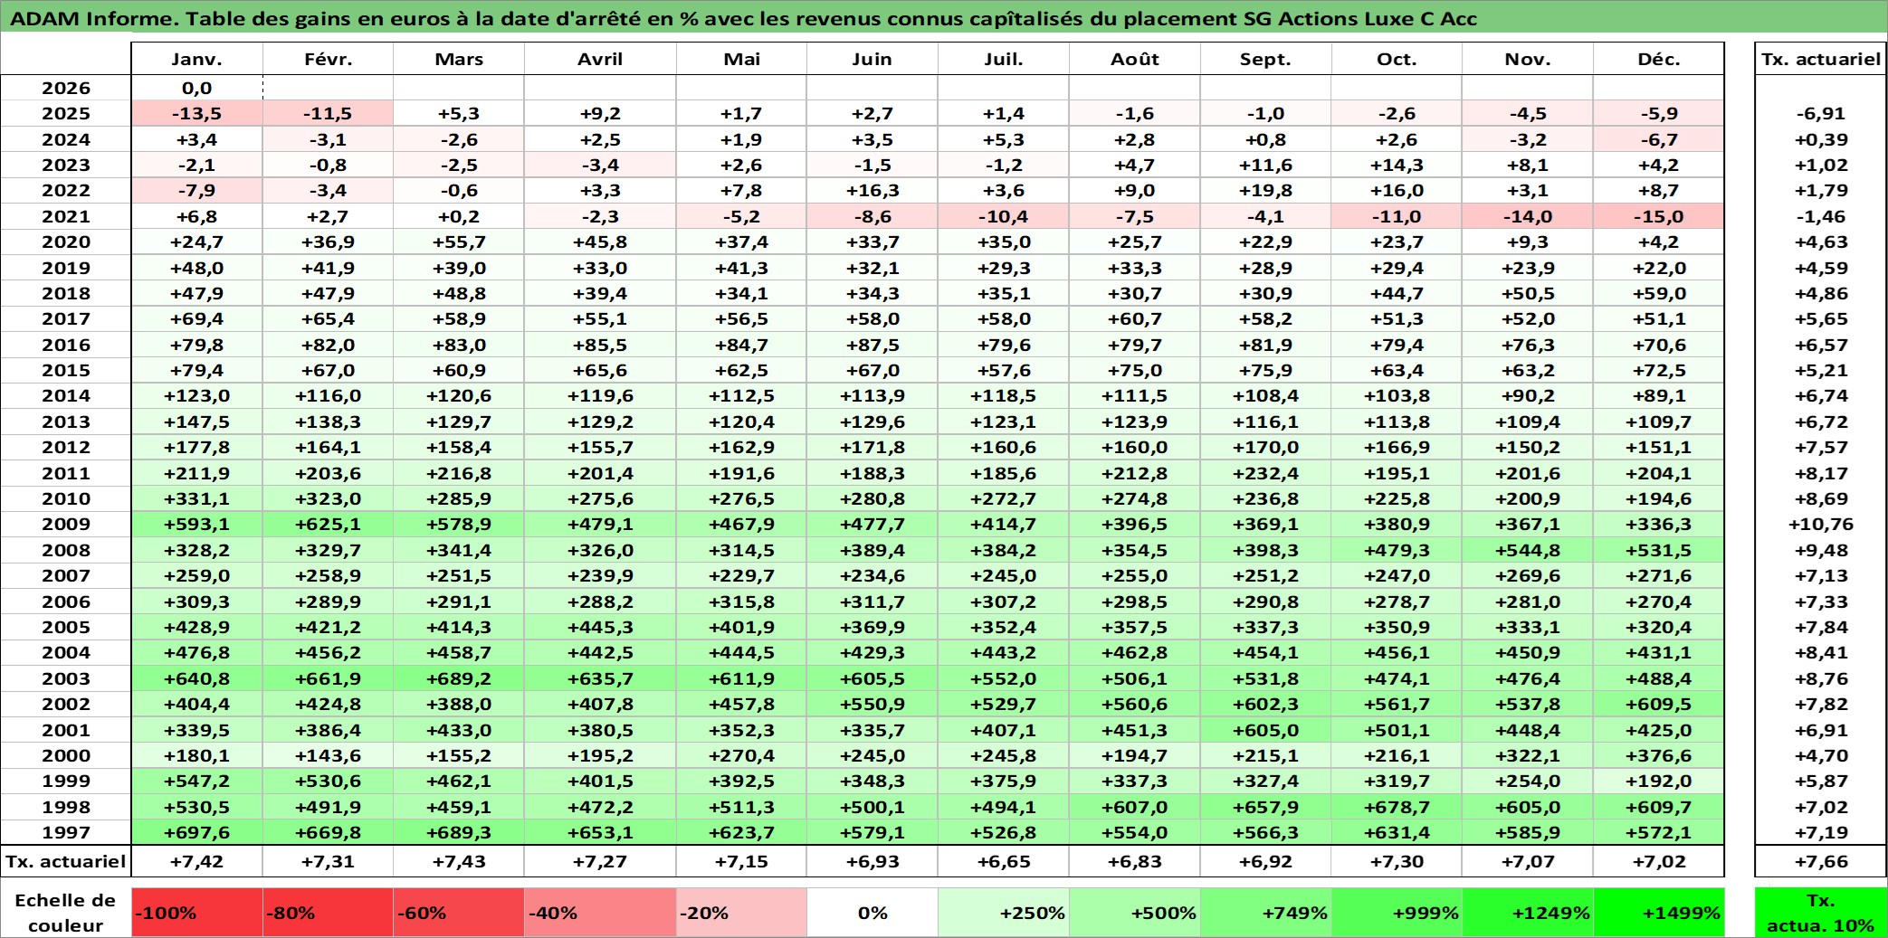Click the +55,7 cell in 2020
The image size is (1888, 938).
point(459,242)
